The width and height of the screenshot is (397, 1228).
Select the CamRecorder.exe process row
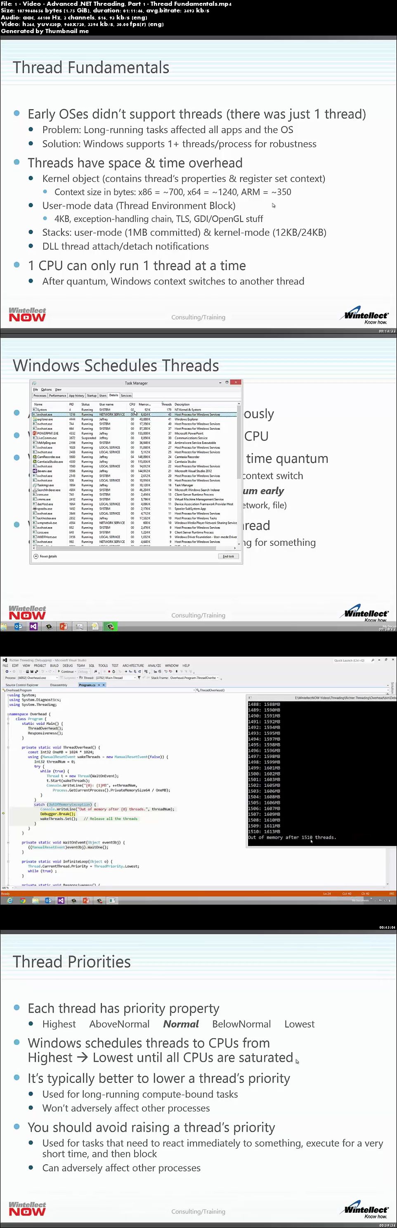point(134,457)
